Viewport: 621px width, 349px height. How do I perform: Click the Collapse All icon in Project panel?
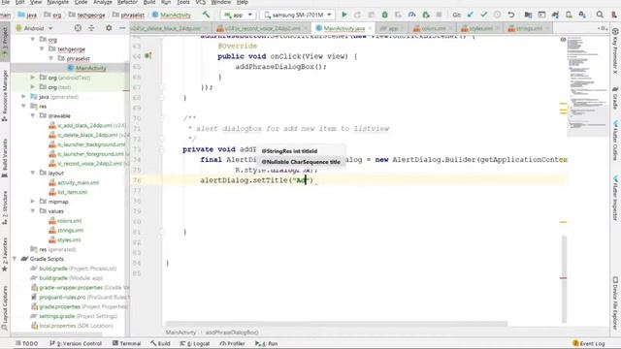coord(91,28)
